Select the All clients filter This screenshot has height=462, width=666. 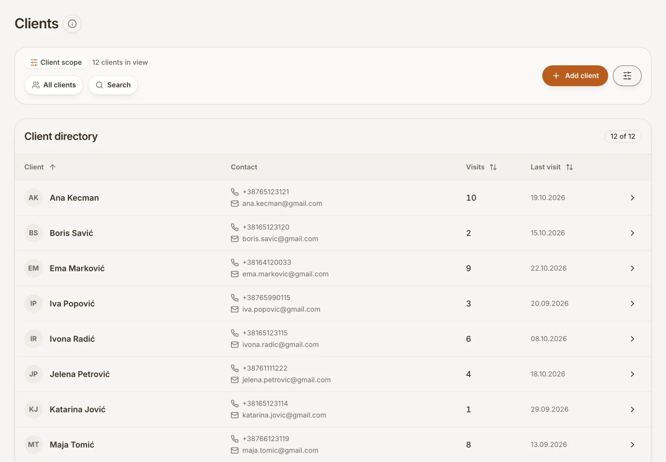pos(54,85)
